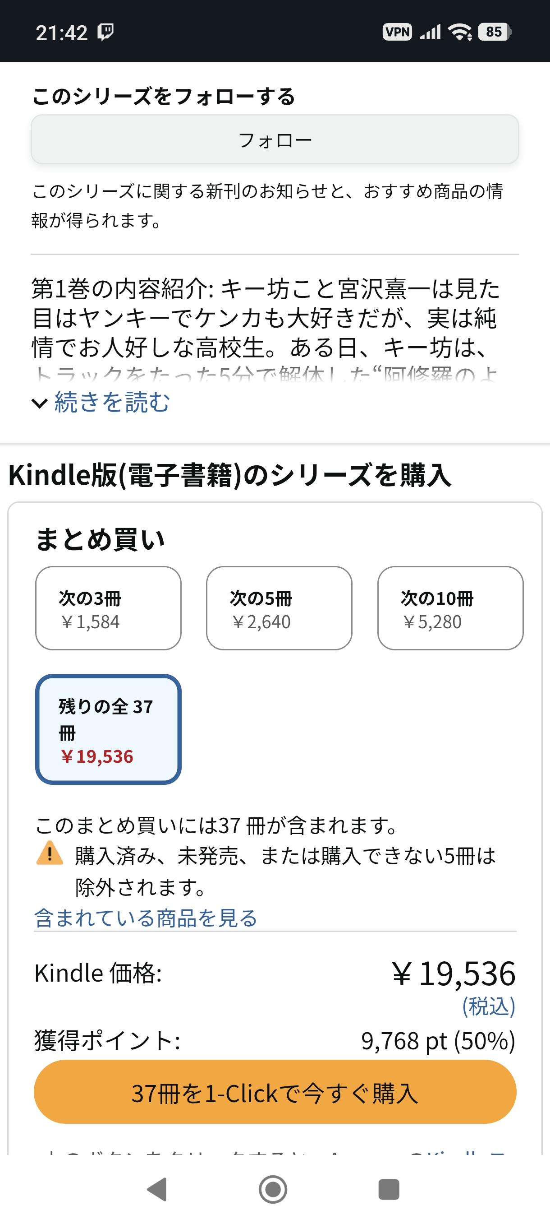This screenshot has width=550, height=1224.
Task: Buy 37 books with 1-Click button
Action: (275, 1092)
